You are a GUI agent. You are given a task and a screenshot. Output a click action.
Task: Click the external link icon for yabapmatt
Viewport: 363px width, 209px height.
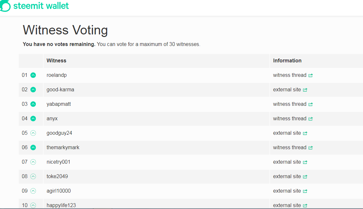pos(311,104)
